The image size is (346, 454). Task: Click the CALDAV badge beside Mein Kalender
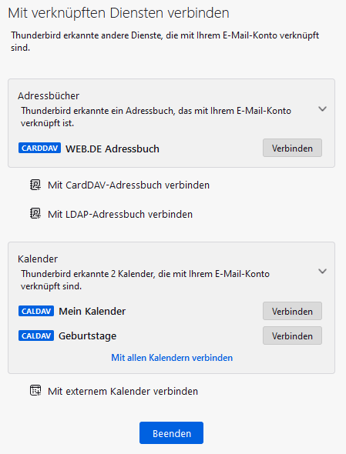tap(36, 311)
